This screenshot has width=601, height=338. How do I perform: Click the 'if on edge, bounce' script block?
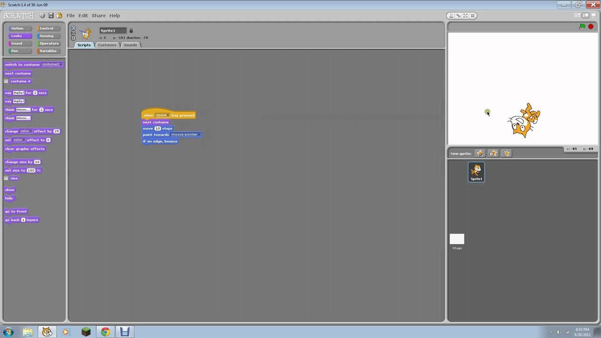coord(160,141)
